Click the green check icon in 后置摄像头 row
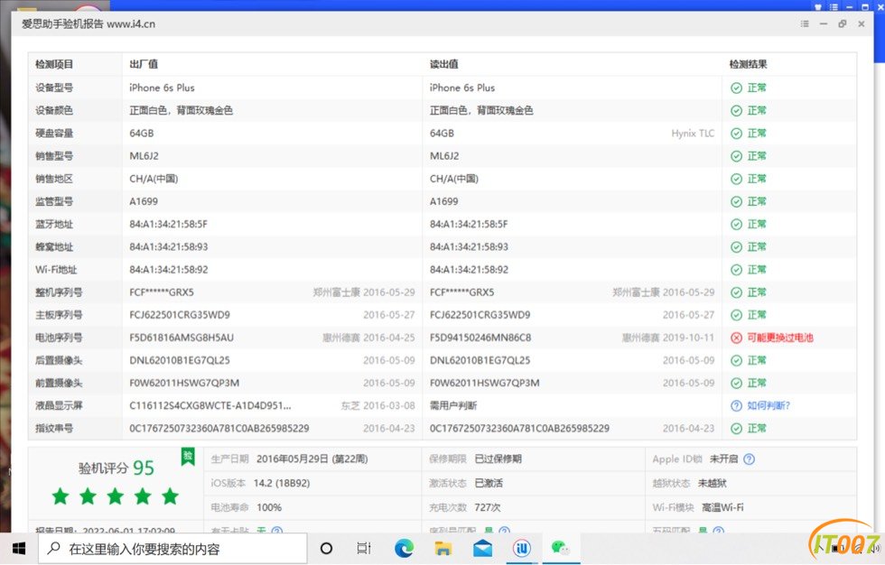This screenshot has width=885, height=565. (736, 360)
